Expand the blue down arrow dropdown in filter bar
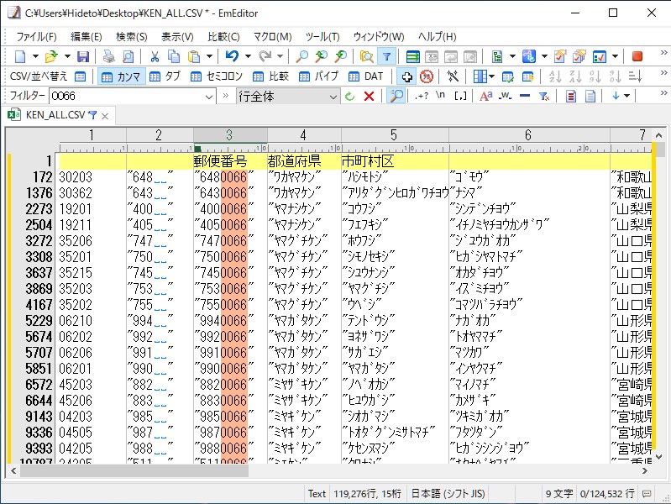Viewport: 671px width, 504px height. pos(627,97)
